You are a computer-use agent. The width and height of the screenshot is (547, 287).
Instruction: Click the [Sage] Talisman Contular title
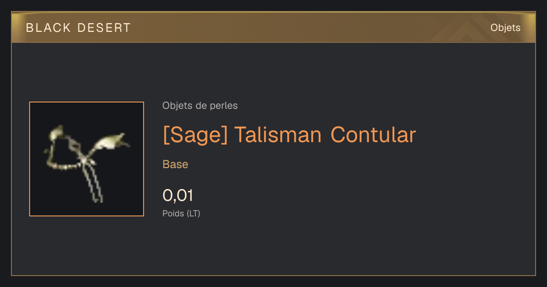click(x=289, y=135)
